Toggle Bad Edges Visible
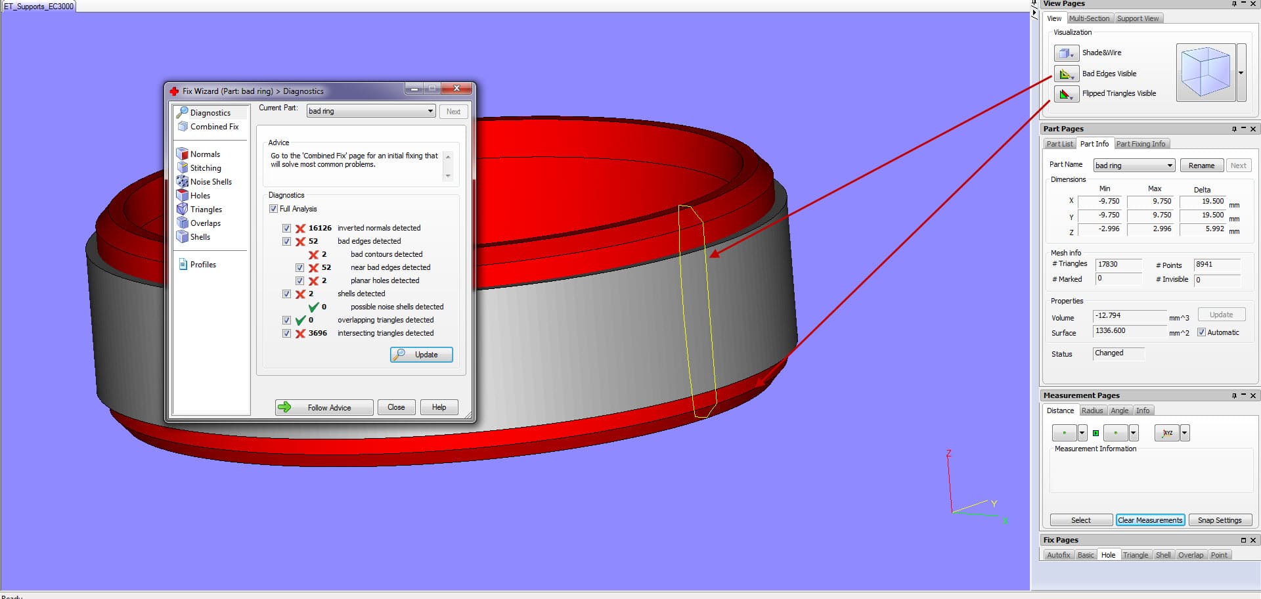1261x599 pixels. pyautogui.click(x=1066, y=74)
